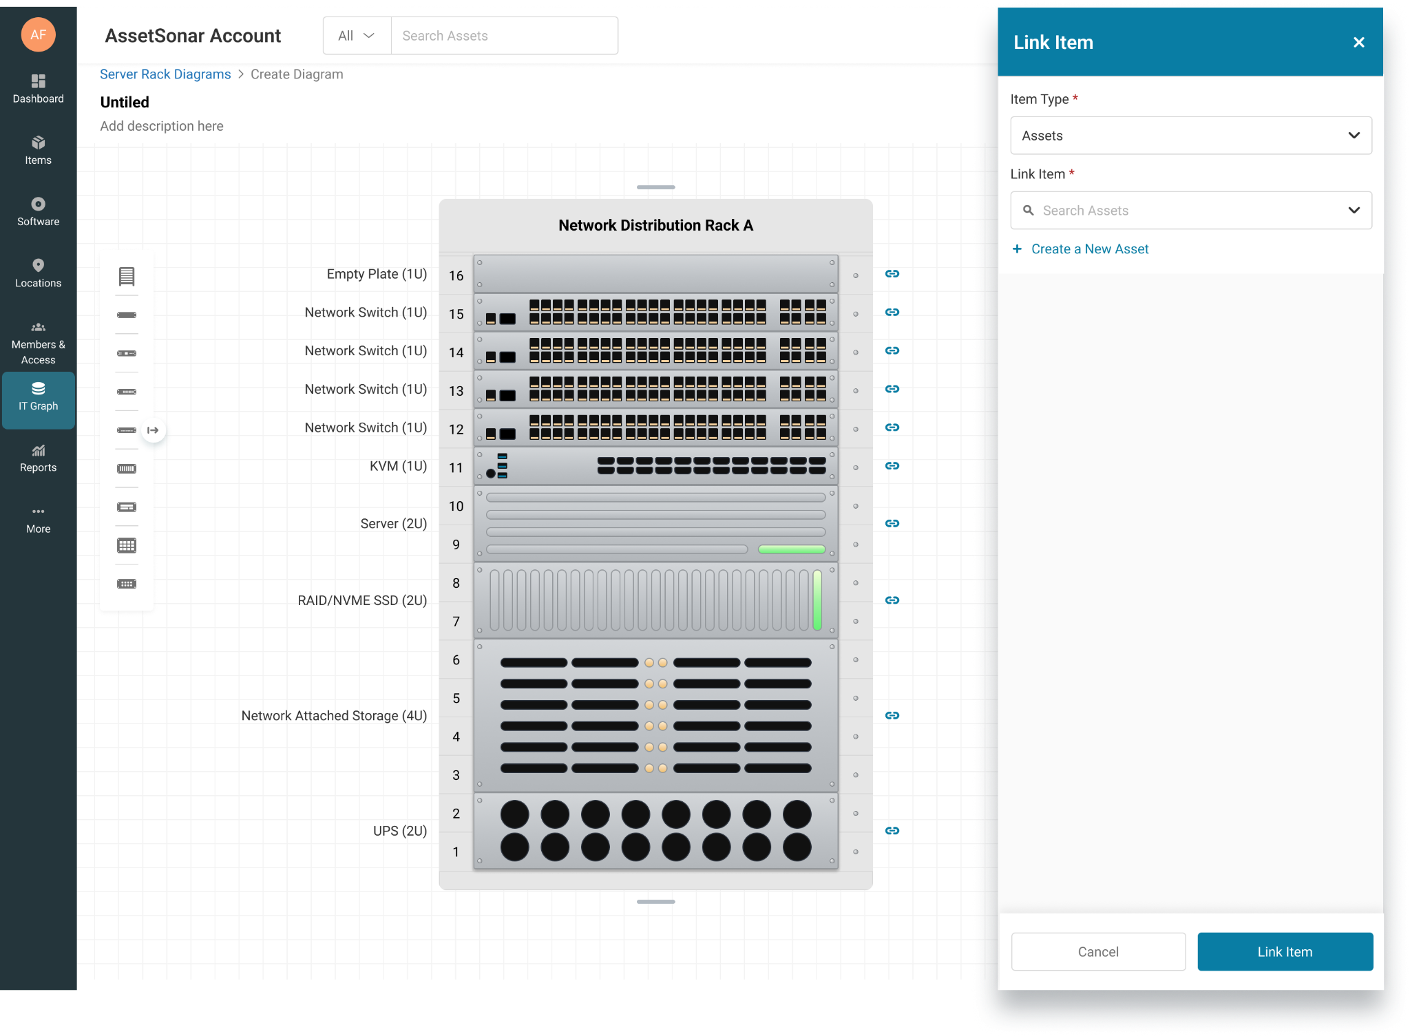Click the KVM (1U) label
Viewport: 1410px width, 1036px height.
(398, 466)
